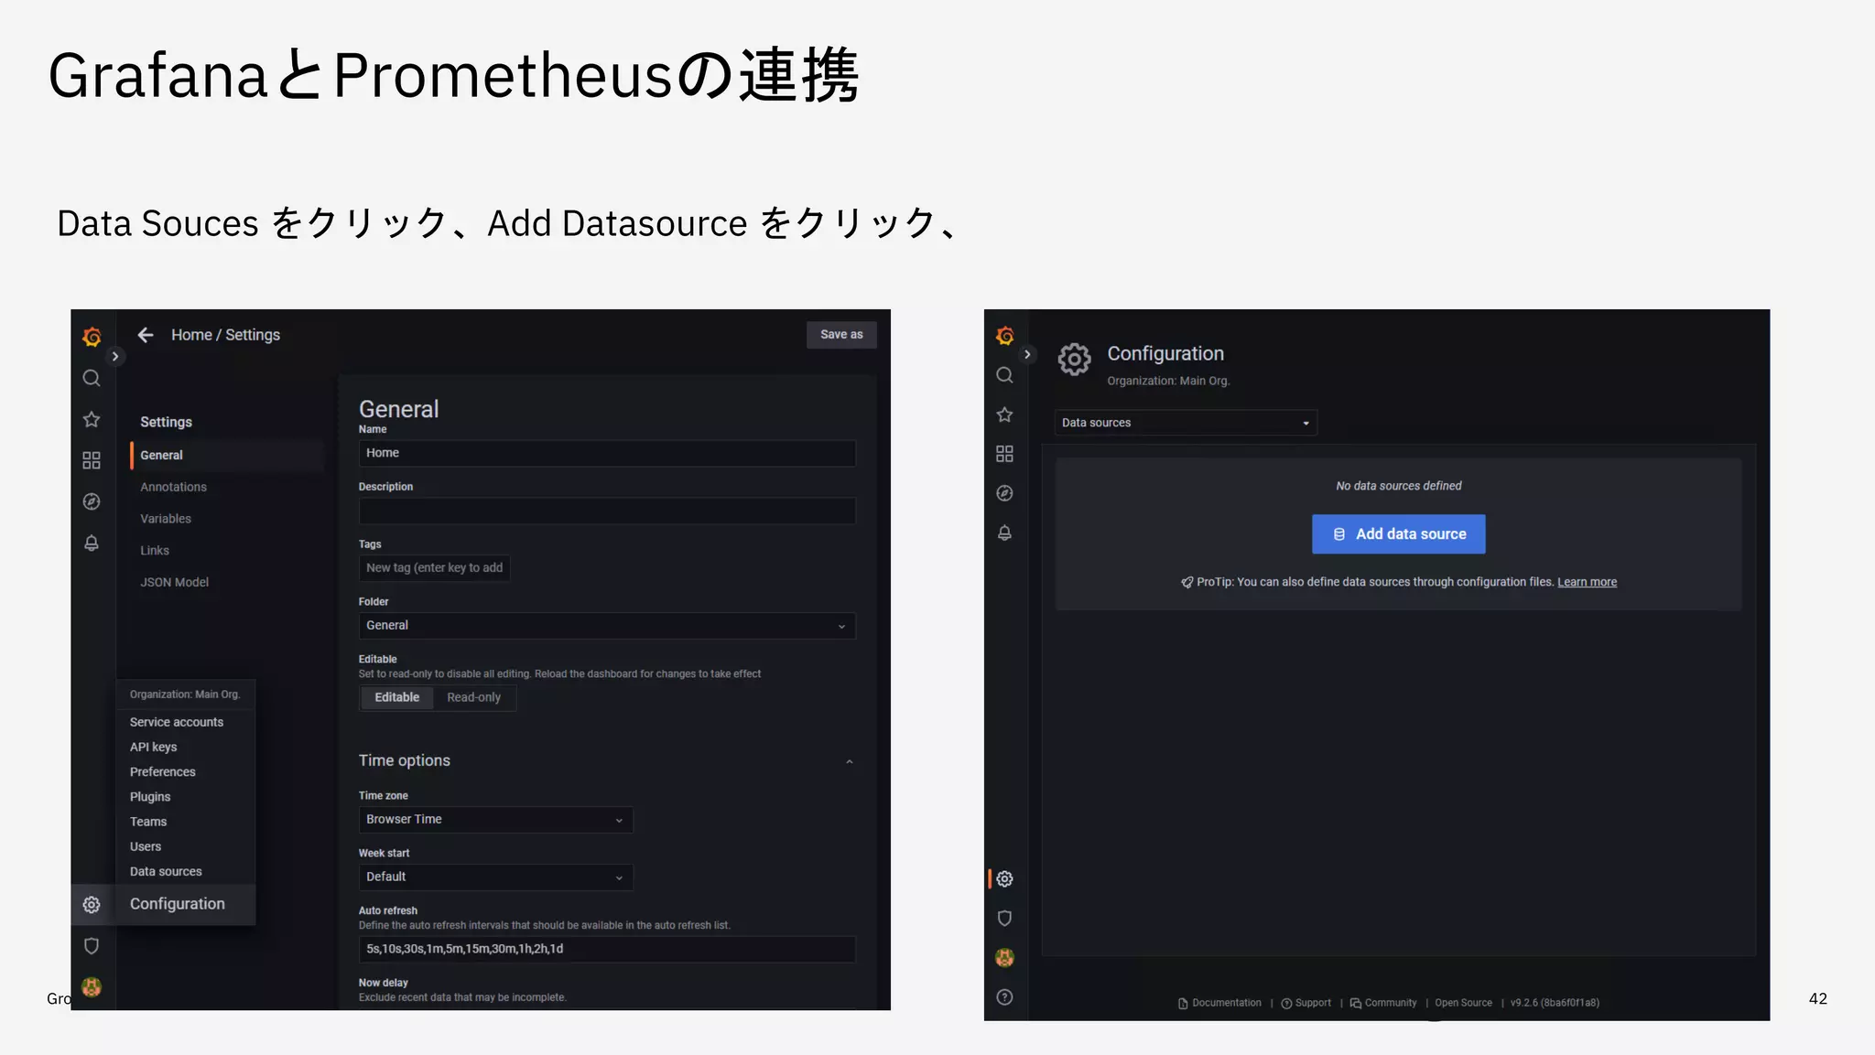1875x1055 pixels.
Task: Click the Grafana logo in the Settings window
Action: click(x=92, y=337)
